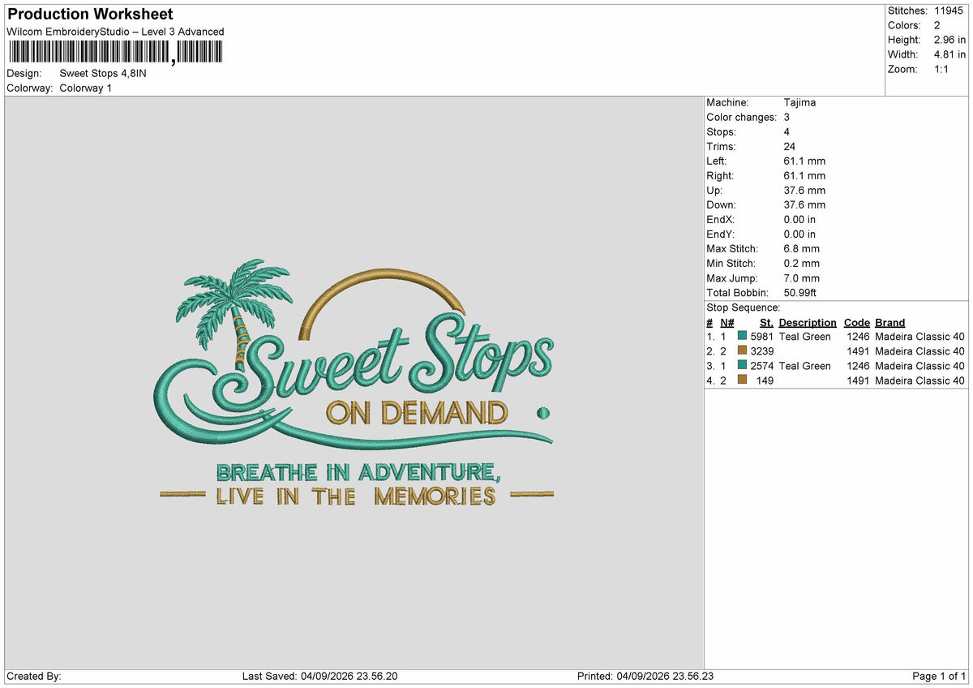
Task: Click stitch count 2574 in stop row 3
Action: point(762,365)
